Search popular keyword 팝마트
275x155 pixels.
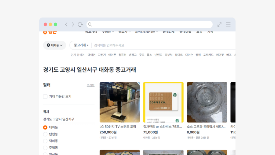pyautogui.click(x=179, y=55)
